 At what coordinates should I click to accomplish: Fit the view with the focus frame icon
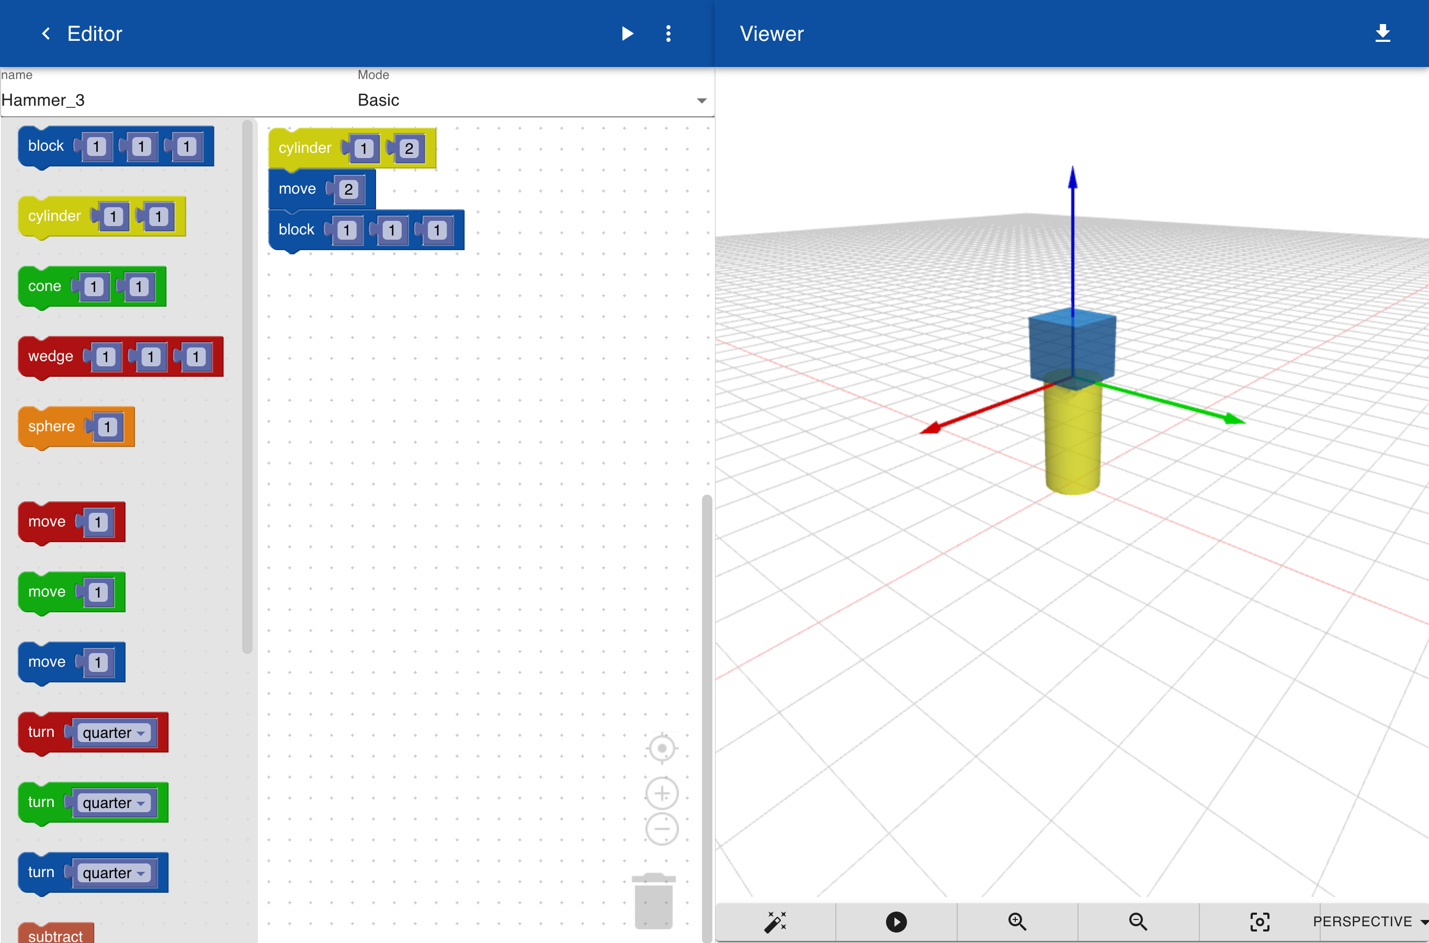pyautogui.click(x=1260, y=922)
